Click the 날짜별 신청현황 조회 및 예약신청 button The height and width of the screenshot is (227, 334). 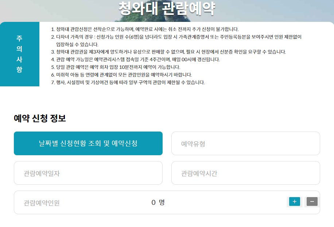88,143
